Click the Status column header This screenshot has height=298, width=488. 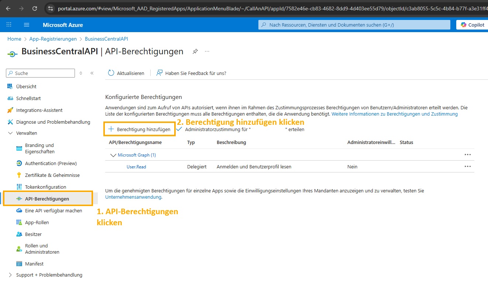(x=406, y=142)
